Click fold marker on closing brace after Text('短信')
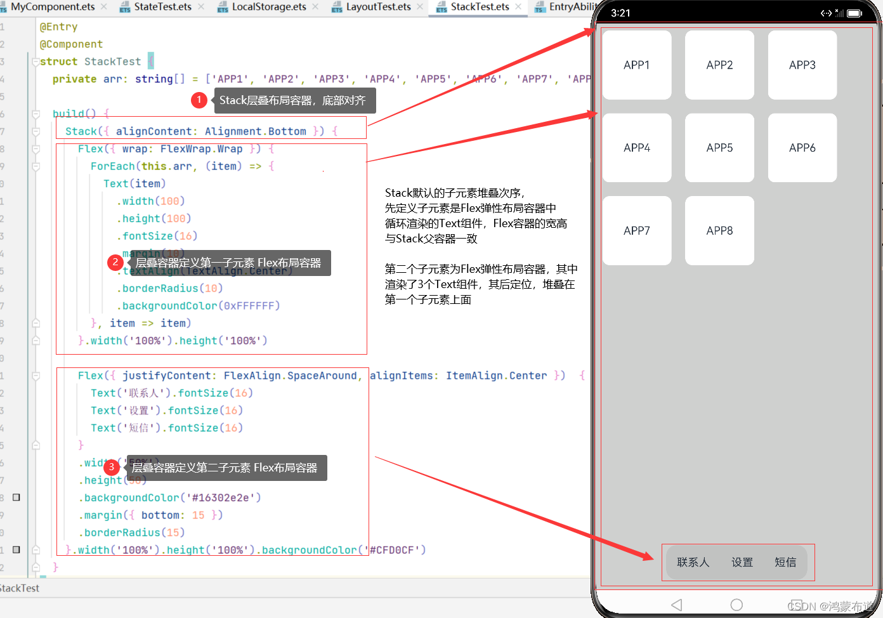This screenshot has height=618, width=883. 36,445
